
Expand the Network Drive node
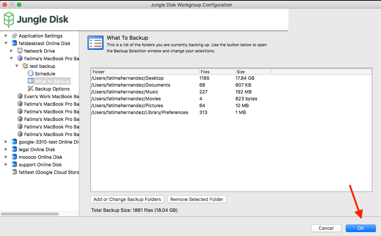pyautogui.click(x=12, y=51)
